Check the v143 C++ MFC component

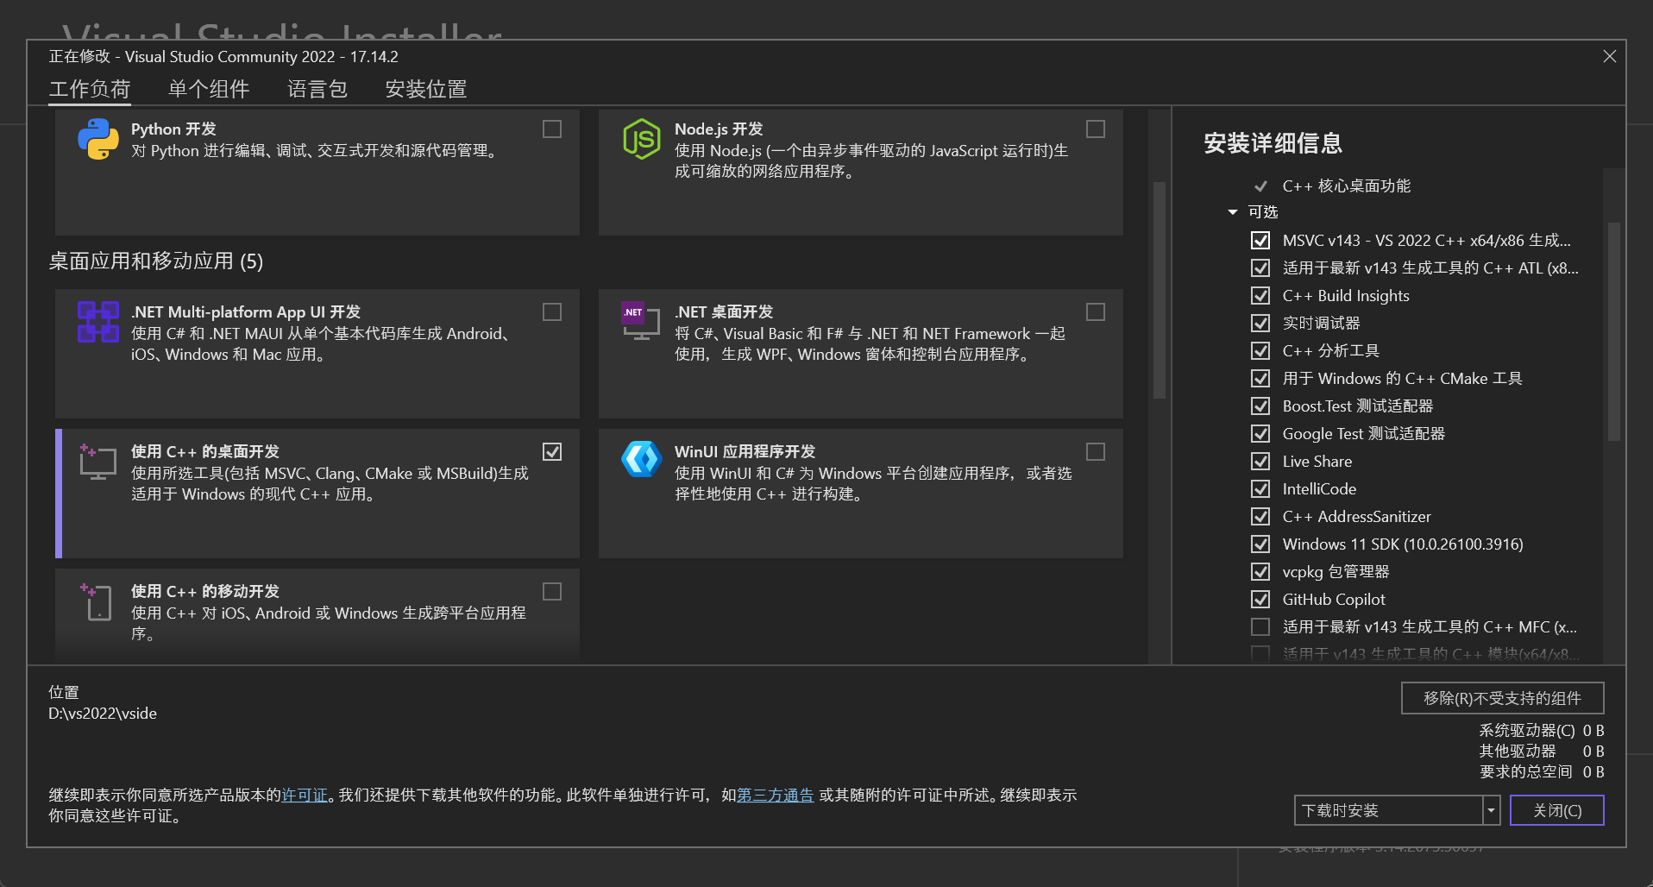click(x=1260, y=627)
